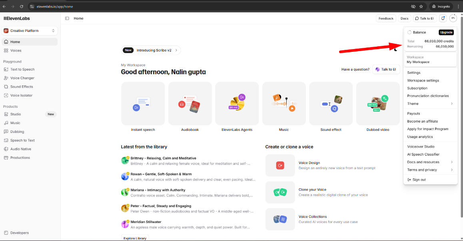This screenshot has height=241, width=463.
Task: Expand the Theme submenu
Action: [430, 104]
